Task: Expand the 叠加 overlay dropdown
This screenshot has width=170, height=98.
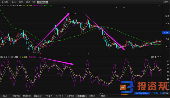Action: 14,2
